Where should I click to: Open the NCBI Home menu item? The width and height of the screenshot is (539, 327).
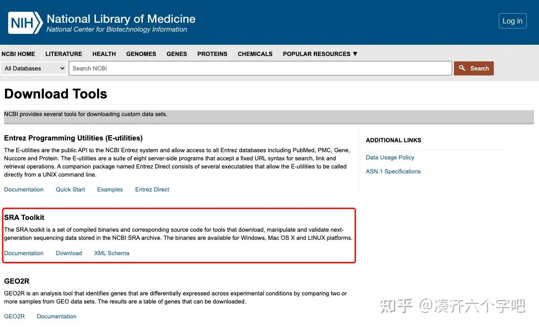[18, 54]
